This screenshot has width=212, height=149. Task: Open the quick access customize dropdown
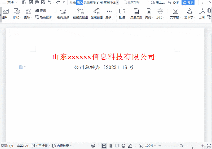64,2
